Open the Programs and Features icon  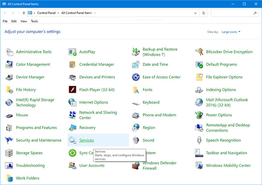(x=9, y=128)
